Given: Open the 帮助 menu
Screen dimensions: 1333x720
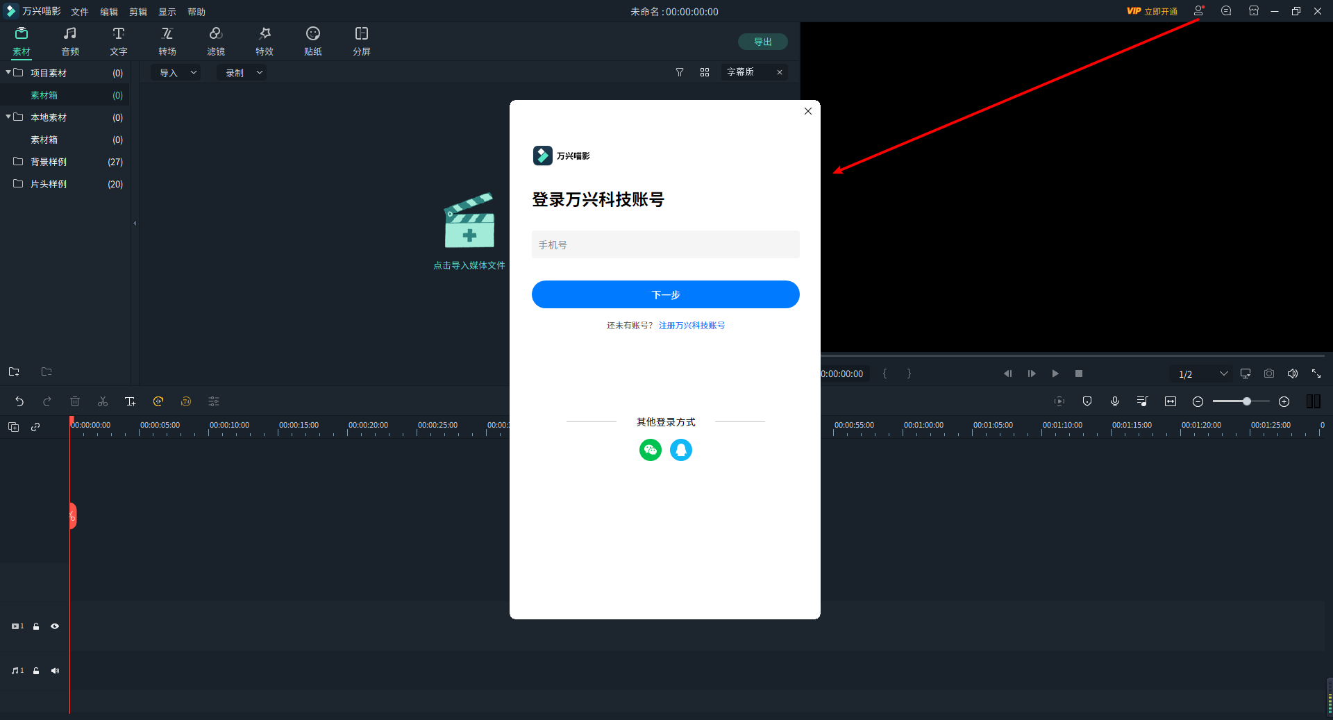Looking at the screenshot, I should [x=196, y=12].
